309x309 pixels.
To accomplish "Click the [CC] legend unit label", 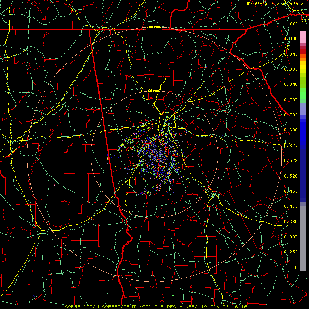I will pyautogui.click(x=293, y=24).
